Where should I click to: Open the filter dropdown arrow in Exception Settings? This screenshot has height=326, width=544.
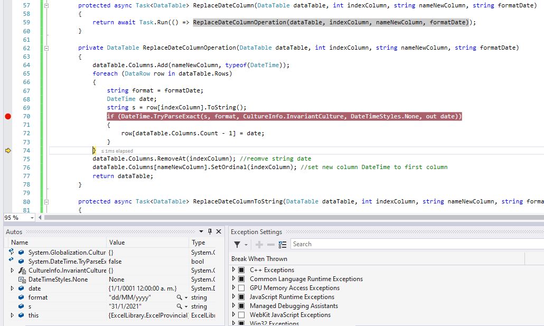246,245
